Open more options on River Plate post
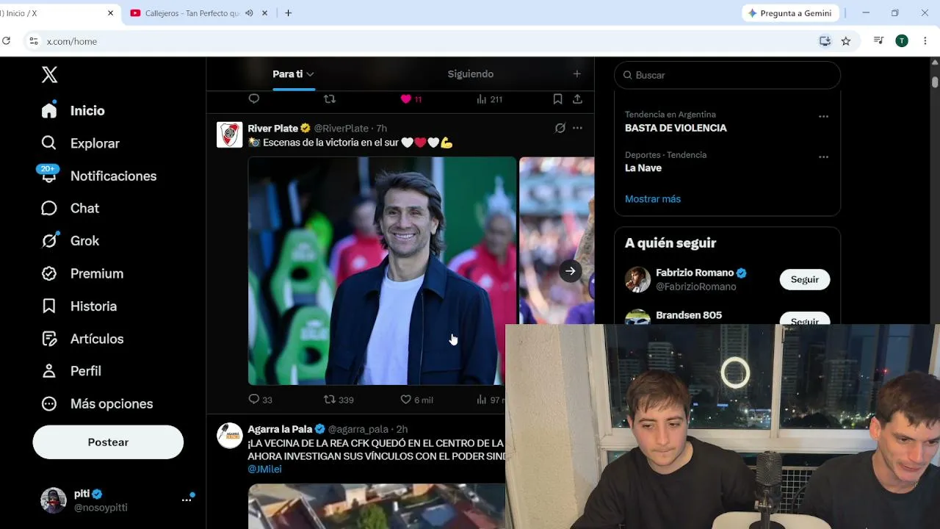 [x=577, y=128]
